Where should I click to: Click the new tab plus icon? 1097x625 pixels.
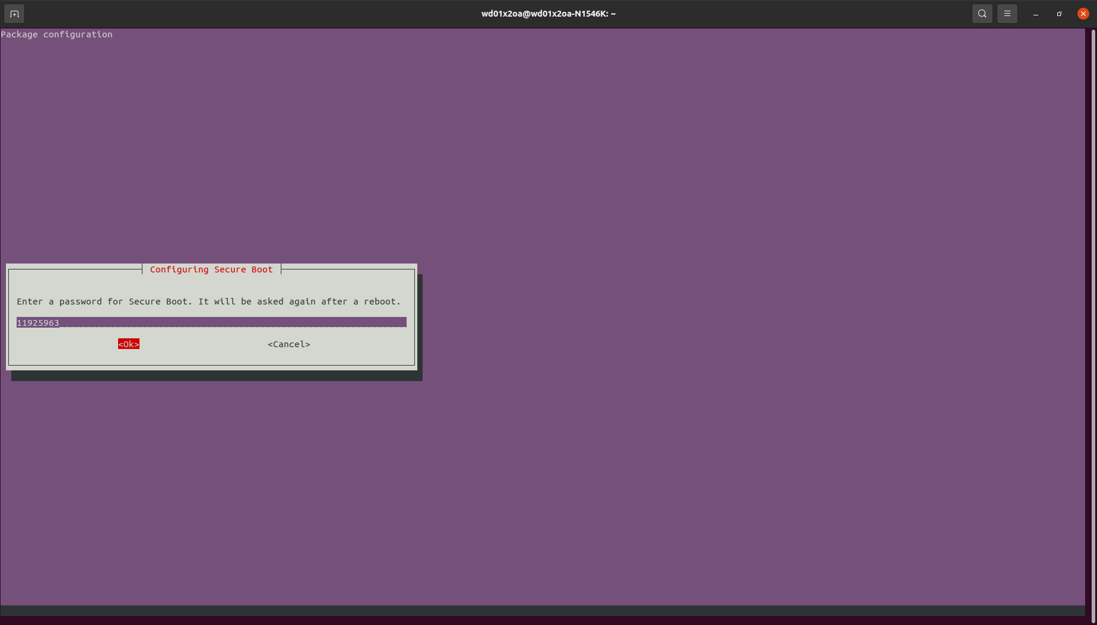tap(14, 13)
